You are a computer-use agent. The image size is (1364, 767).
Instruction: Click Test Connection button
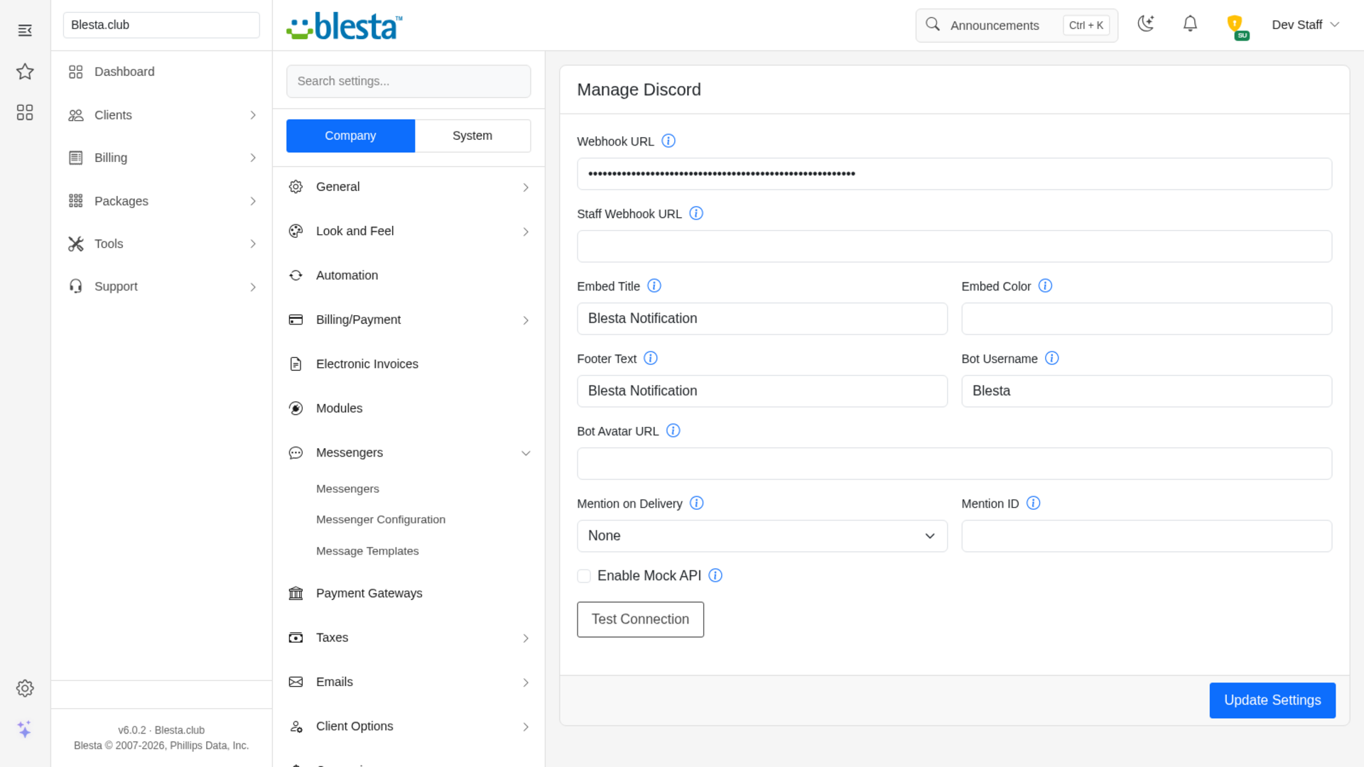[640, 619]
